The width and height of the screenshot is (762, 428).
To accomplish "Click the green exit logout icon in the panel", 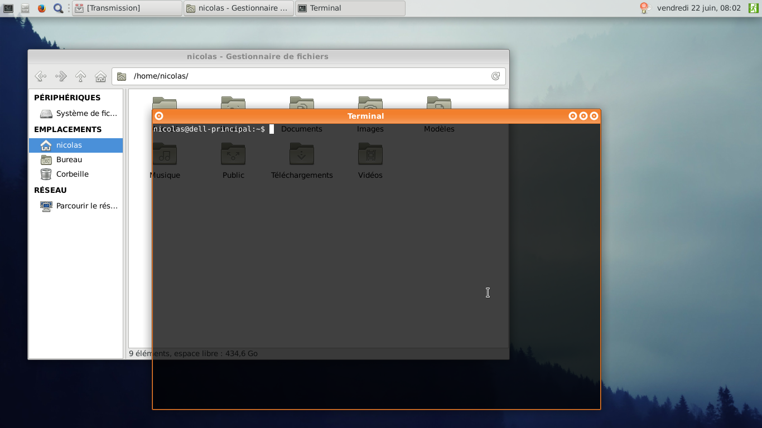I will (753, 8).
